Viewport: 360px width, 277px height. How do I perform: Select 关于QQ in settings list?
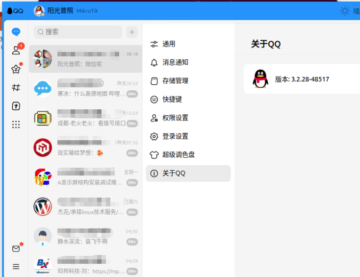point(188,173)
